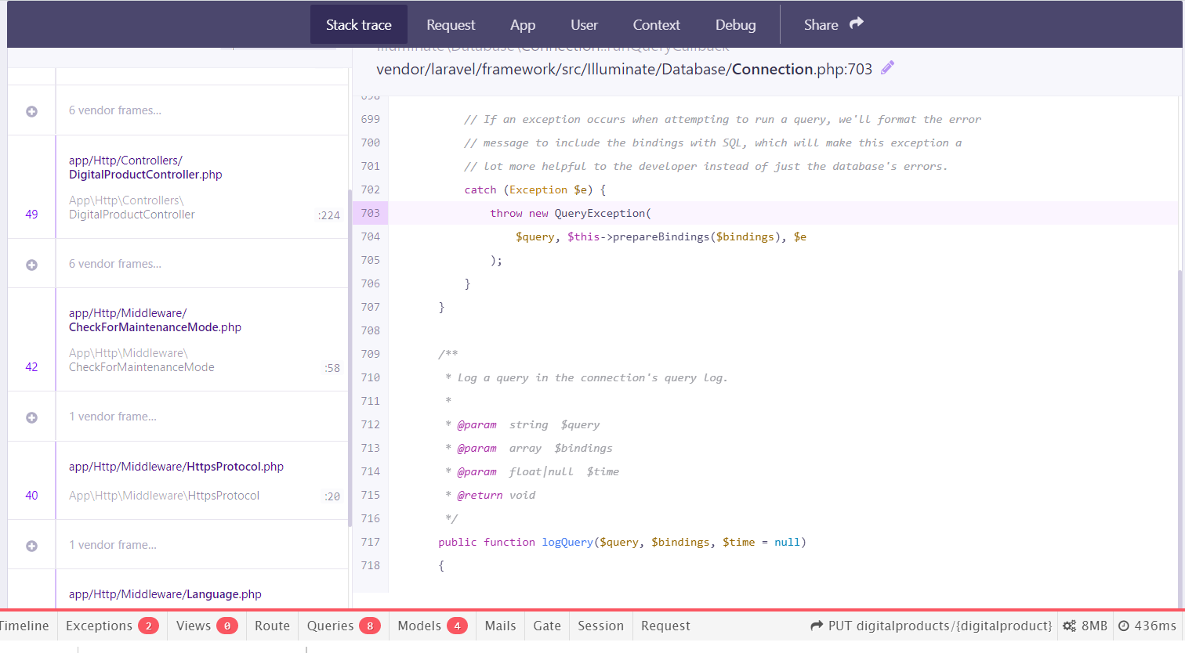Open the User tab
Viewport: 1185px width, 653px height.
tap(584, 24)
